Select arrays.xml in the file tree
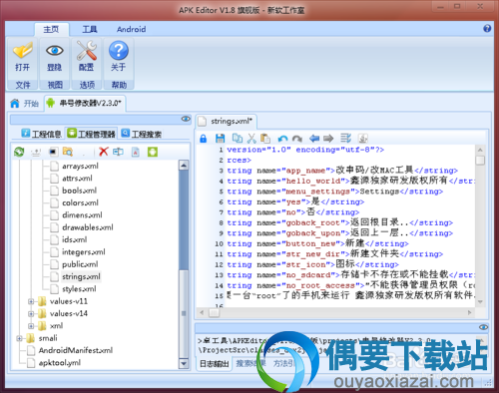499x393 pixels. click(80, 166)
